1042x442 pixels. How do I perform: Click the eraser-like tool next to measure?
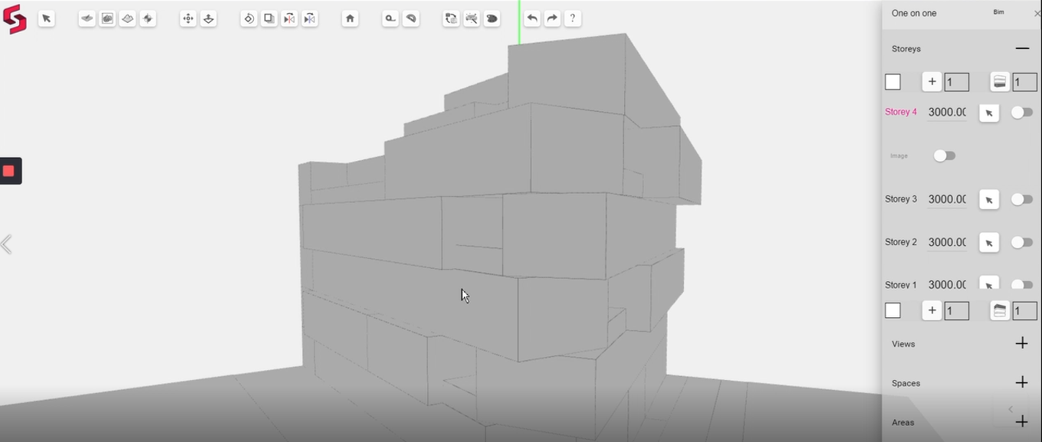point(411,18)
